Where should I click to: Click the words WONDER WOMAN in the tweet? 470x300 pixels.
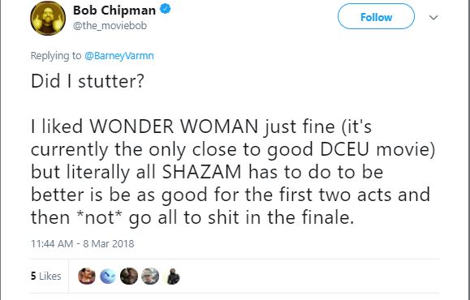pos(174,126)
